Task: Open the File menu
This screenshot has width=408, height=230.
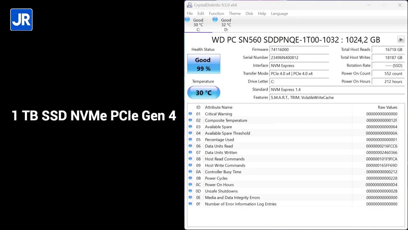Action: pos(190,13)
